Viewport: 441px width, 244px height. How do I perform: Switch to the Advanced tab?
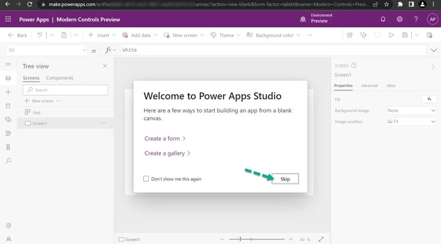tap(369, 86)
